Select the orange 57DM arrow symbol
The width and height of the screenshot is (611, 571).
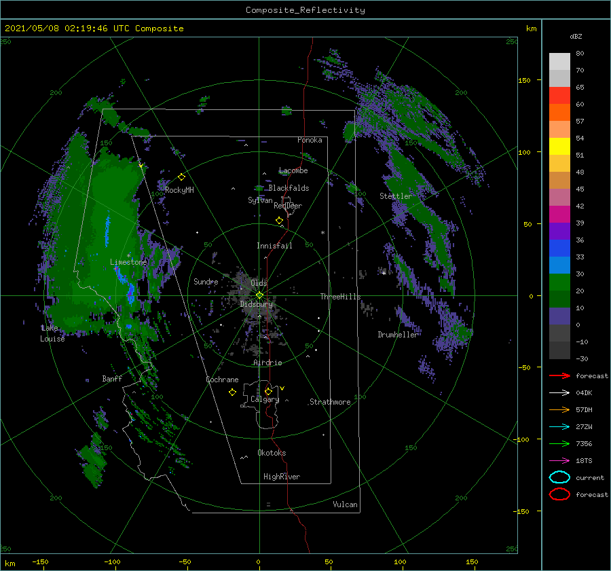559,409
